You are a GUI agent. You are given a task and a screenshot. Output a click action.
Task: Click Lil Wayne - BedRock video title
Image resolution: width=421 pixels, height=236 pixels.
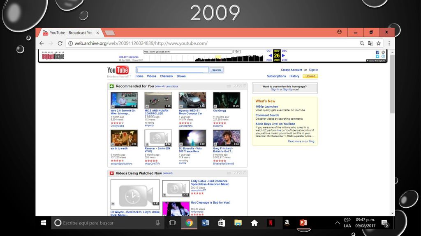(x=135, y=213)
